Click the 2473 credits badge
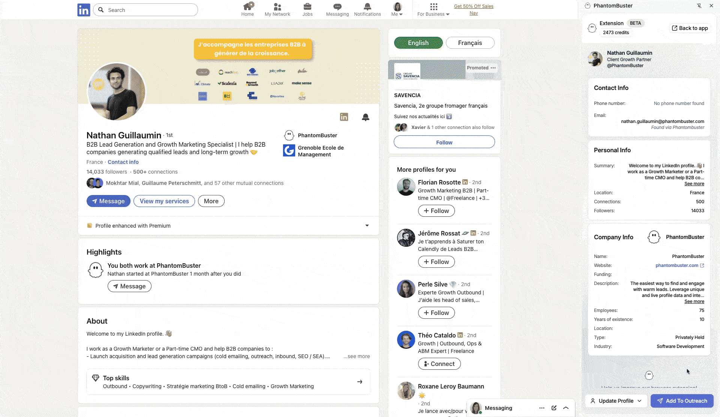Image resolution: width=720 pixels, height=417 pixels. click(x=616, y=33)
